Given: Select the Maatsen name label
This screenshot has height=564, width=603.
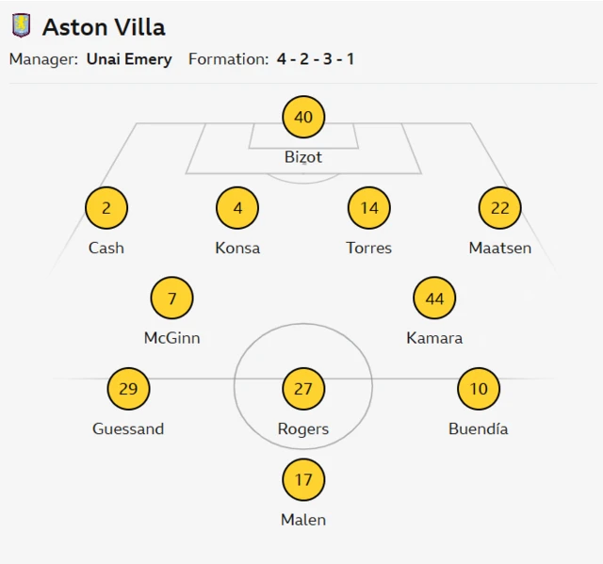Looking at the screenshot, I should (500, 249).
